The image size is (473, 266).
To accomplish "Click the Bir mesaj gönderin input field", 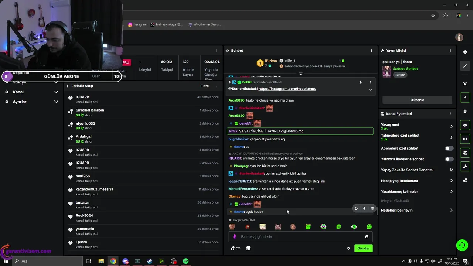I will pyautogui.click(x=300, y=237).
